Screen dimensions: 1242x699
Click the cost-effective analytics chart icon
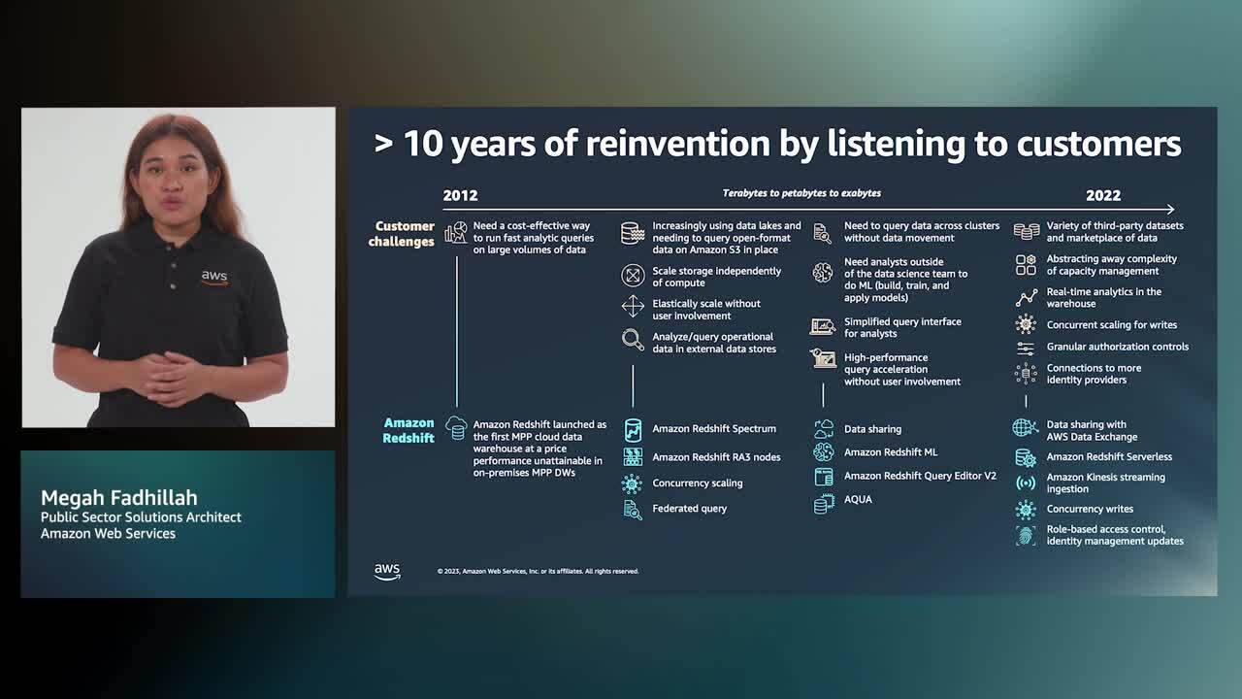(x=456, y=233)
